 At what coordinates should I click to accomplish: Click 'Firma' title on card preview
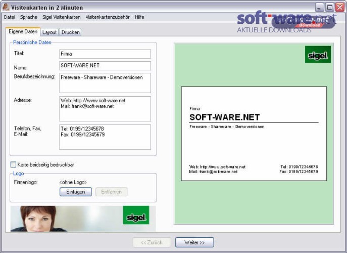pos(194,109)
